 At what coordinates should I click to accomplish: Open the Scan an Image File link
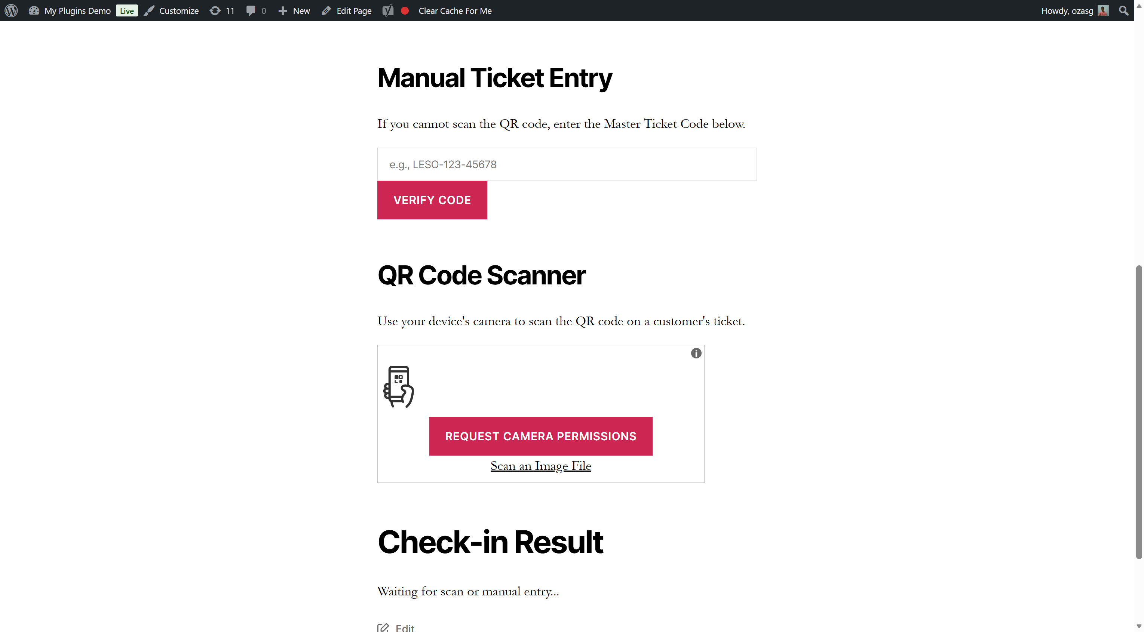coord(540,466)
